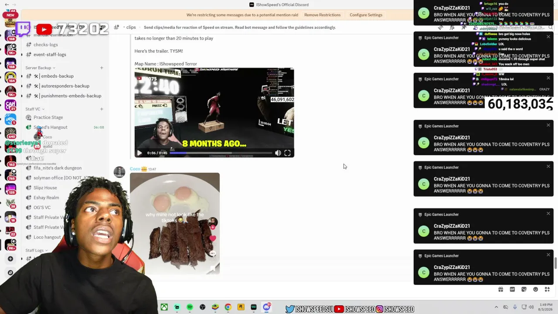Open the taskbar clock showing 1:49 PM

546,307
